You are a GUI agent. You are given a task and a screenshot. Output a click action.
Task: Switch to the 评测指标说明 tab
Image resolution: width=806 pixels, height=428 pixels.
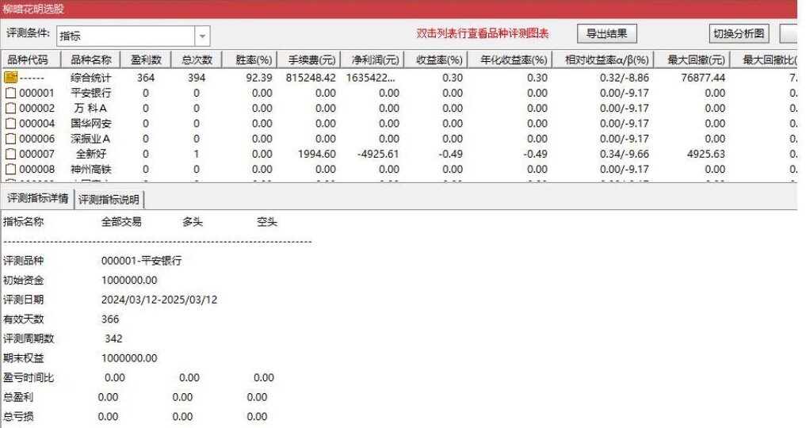[109, 200]
